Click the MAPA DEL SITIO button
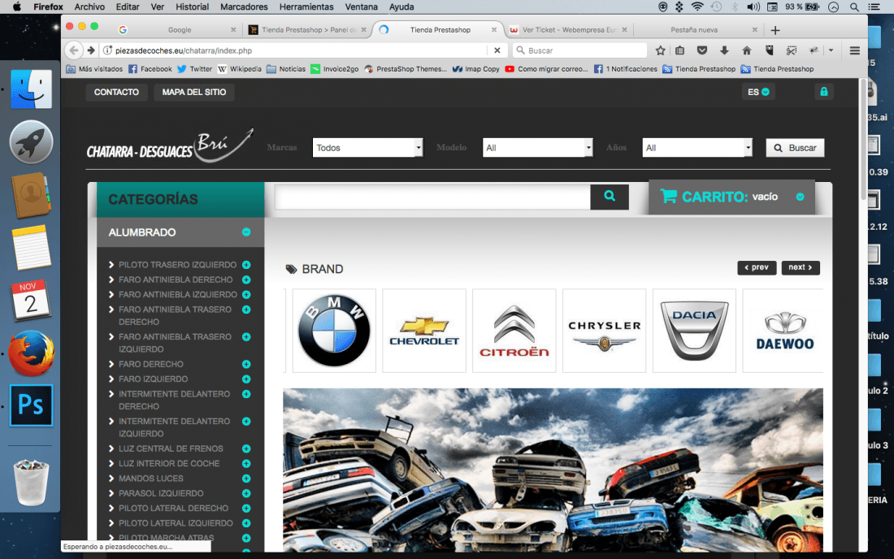This screenshot has width=894, height=559. tap(194, 92)
